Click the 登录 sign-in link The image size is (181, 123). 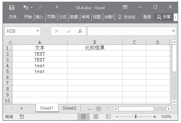coord(147,17)
